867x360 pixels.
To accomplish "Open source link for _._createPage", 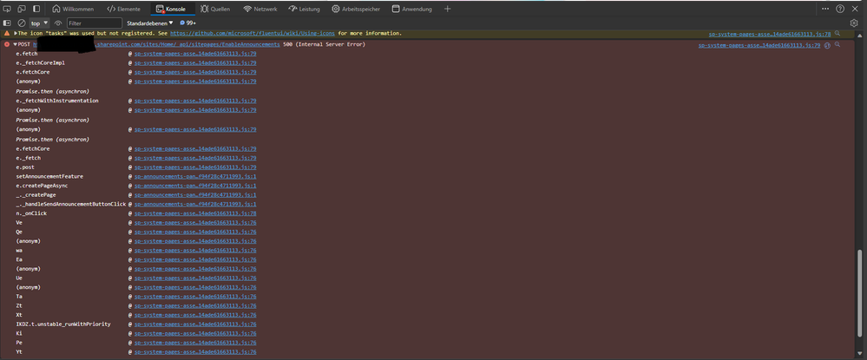I will (195, 195).
